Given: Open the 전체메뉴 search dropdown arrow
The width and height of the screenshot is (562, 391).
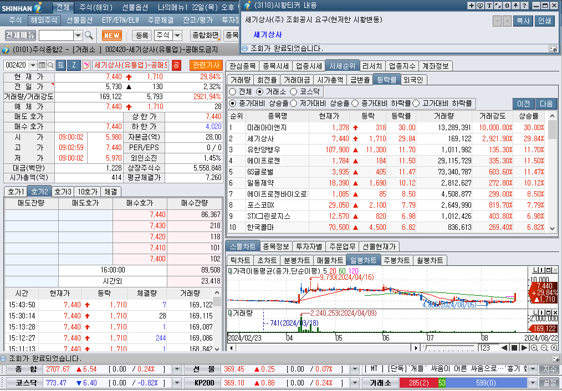Looking at the screenshot, I should click(78, 35).
